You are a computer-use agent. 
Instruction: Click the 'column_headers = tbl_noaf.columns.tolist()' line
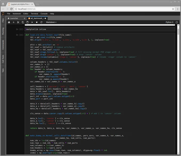pos(54,62)
